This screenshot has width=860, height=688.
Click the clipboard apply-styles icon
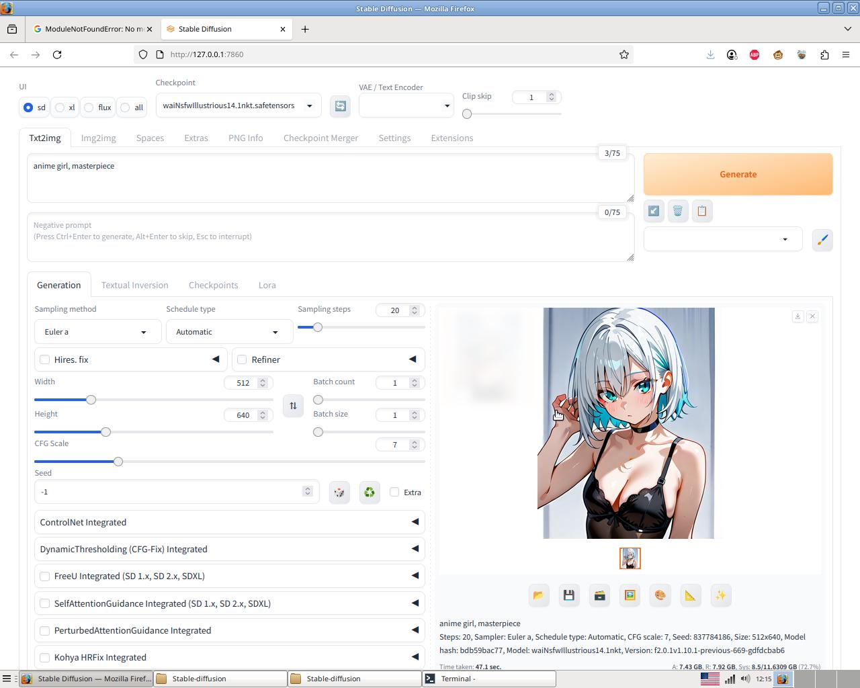[x=702, y=211]
